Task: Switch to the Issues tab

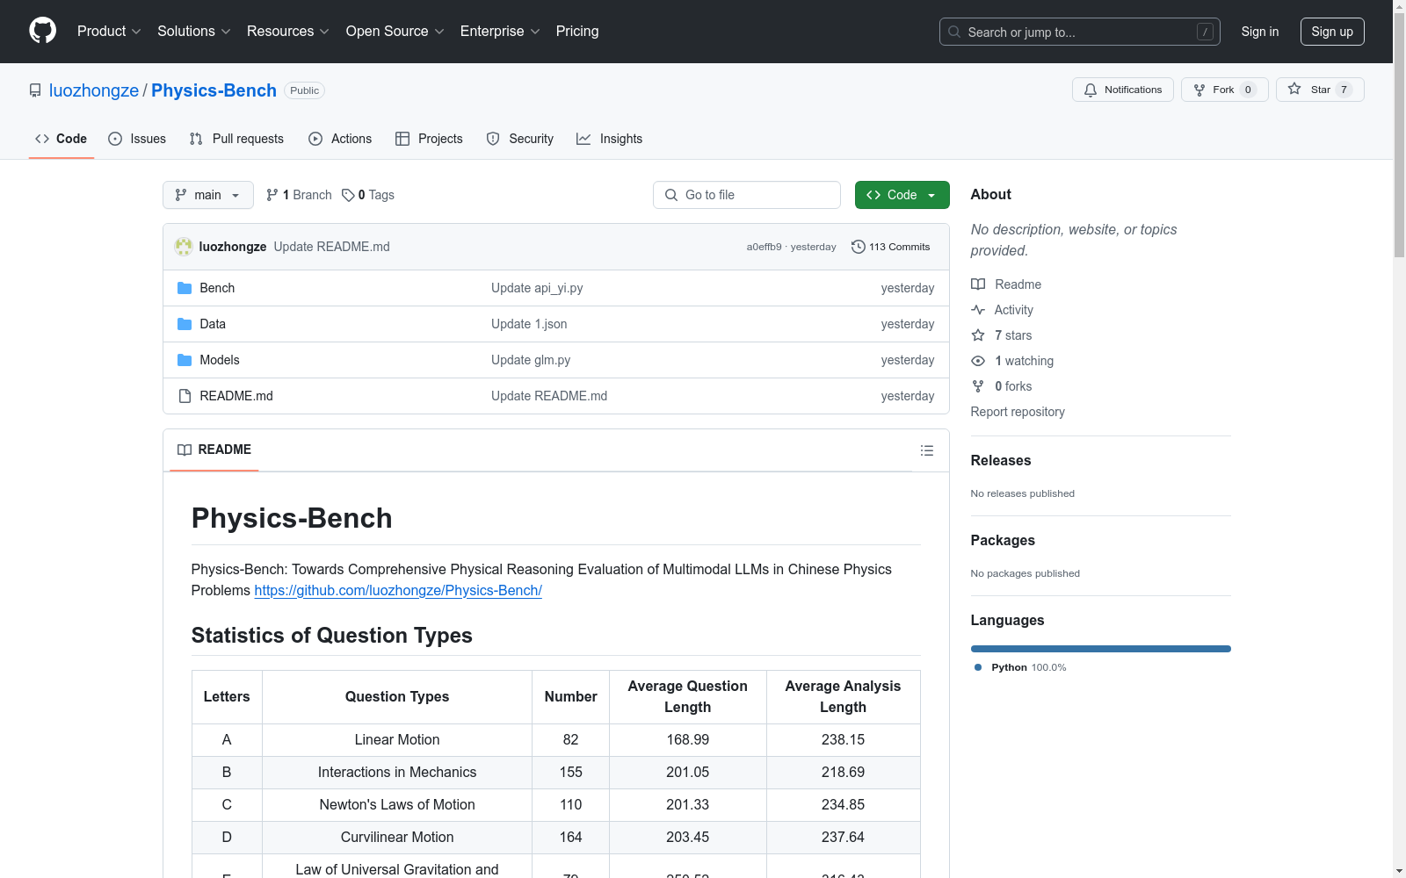Action: [137, 139]
